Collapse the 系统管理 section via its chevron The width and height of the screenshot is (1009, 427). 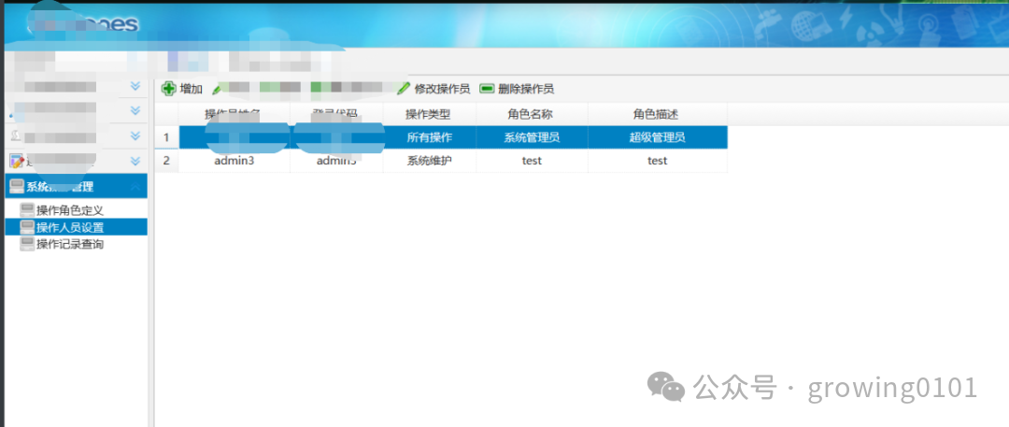[x=135, y=187]
